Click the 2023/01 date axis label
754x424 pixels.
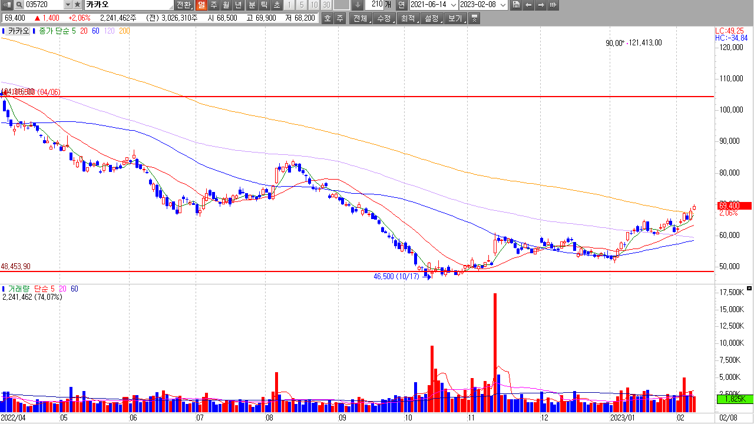623,418
